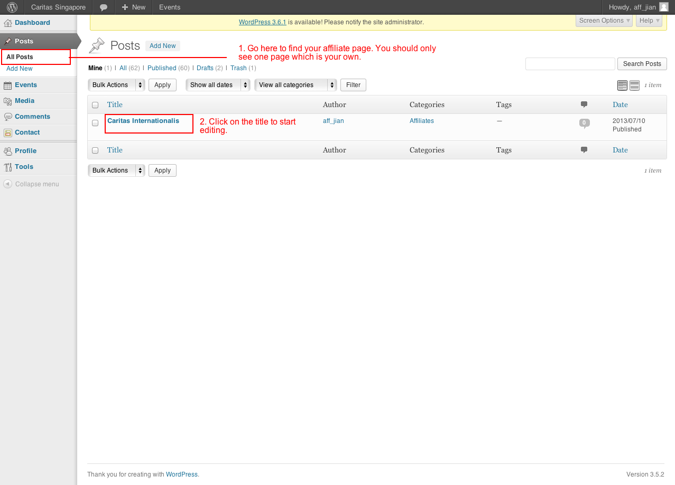Click the Events calendar icon in sidebar
675x485 pixels.
pyautogui.click(x=8, y=85)
